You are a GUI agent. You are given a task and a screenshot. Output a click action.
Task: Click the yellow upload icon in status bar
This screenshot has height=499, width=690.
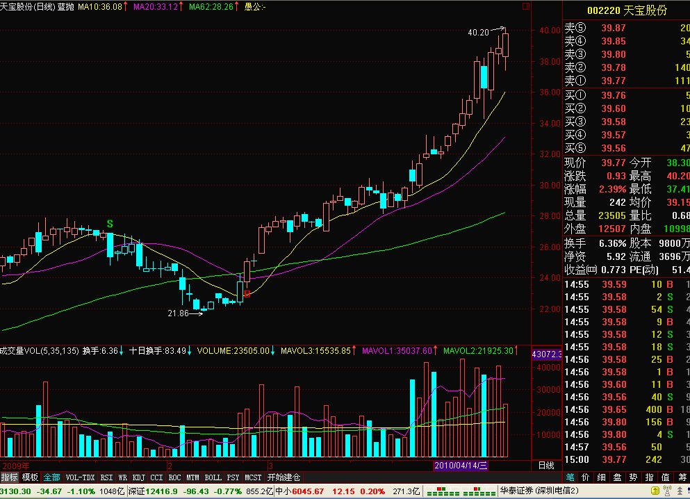(x=655, y=491)
